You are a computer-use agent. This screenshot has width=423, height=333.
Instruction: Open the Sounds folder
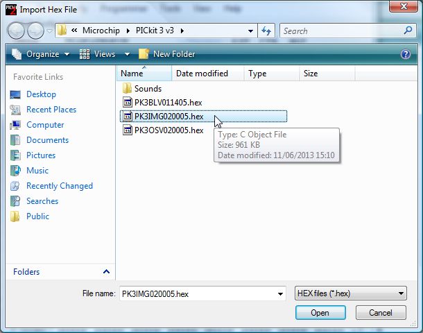[x=147, y=89]
